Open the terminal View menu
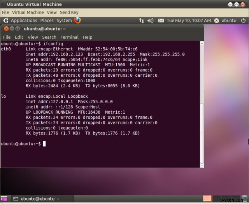Screen dimensions: 249x204 pos(33,37)
